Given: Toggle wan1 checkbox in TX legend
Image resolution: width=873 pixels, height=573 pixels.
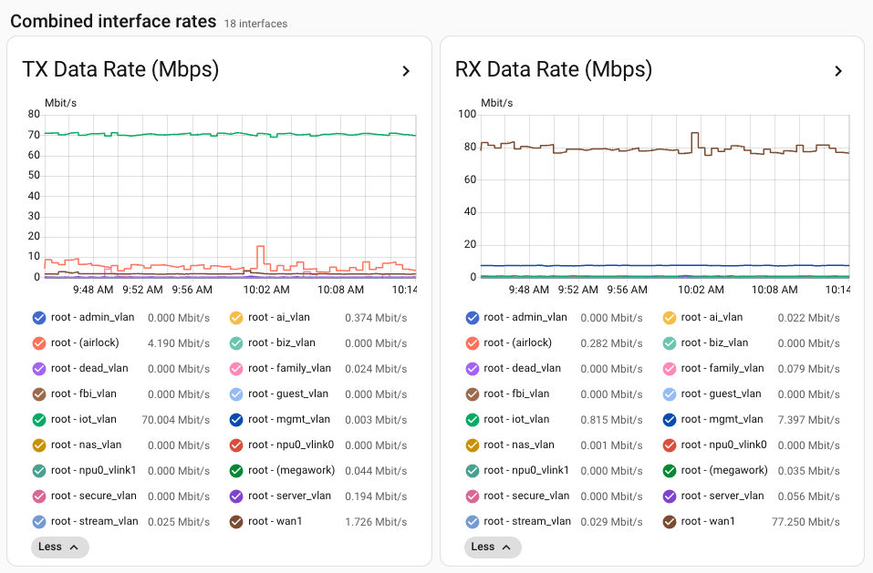Looking at the screenshot, I should click(236, 522).
